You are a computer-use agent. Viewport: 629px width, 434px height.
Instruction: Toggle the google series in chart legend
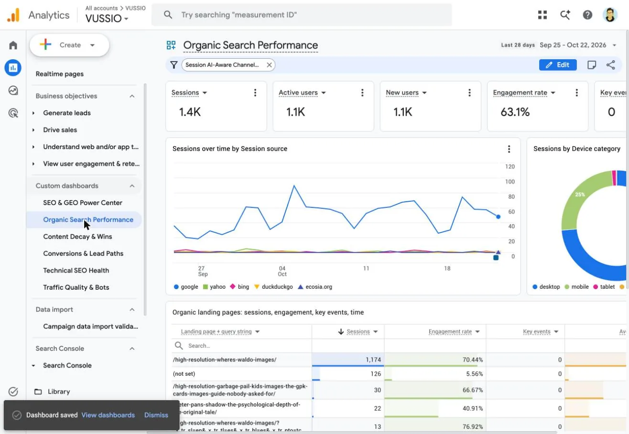(186, 287)
